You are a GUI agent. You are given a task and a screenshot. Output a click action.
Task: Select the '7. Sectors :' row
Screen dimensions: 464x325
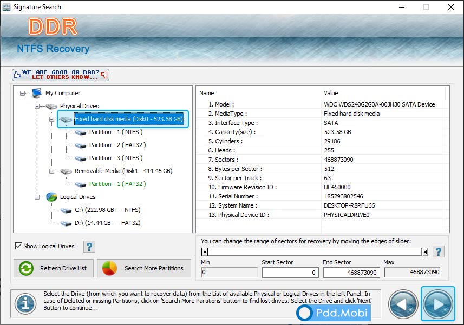321,160
